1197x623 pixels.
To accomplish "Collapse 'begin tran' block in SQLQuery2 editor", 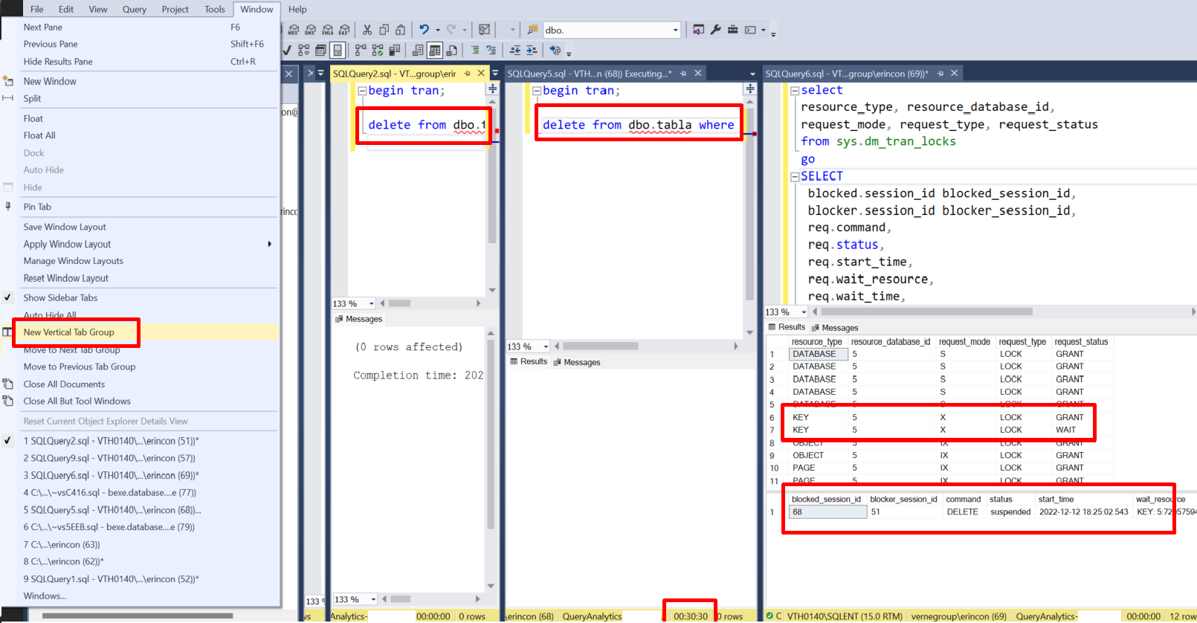I will click(x=362, y=91).
